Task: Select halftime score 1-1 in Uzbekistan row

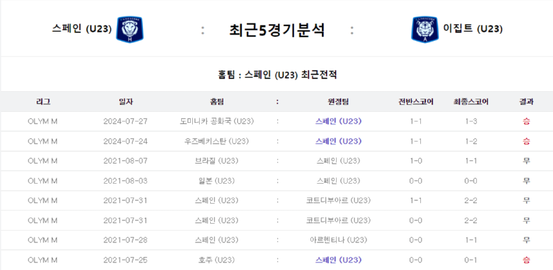Action: coord(416,142)
